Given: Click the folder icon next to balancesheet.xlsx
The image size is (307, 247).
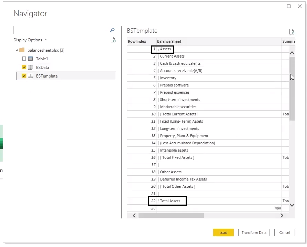Looking at the screenshot, I should click(x=22, y=50).
